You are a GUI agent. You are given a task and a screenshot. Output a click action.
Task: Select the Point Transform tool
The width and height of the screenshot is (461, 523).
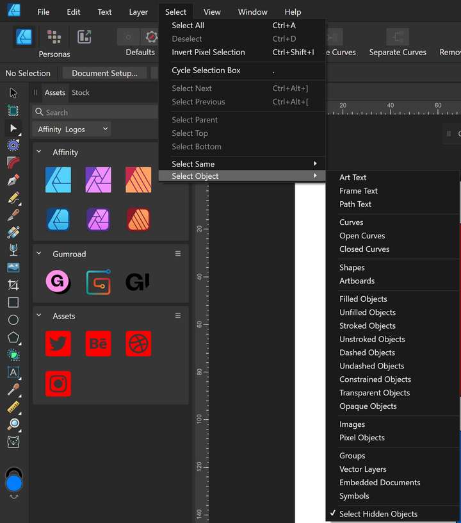[x=13, y=145]
